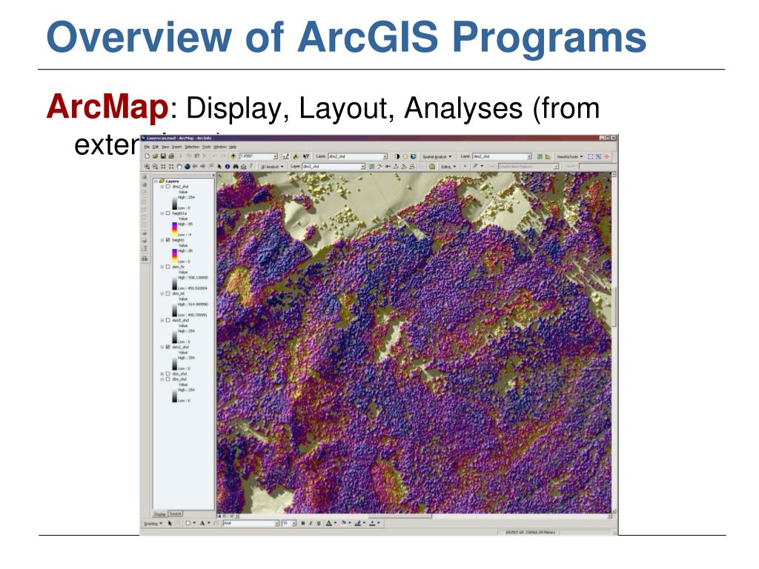This screenshot has height=569, width=759.
Task: Toggle the dtm2_shd layer checkbox
Action: click(168, 186)
